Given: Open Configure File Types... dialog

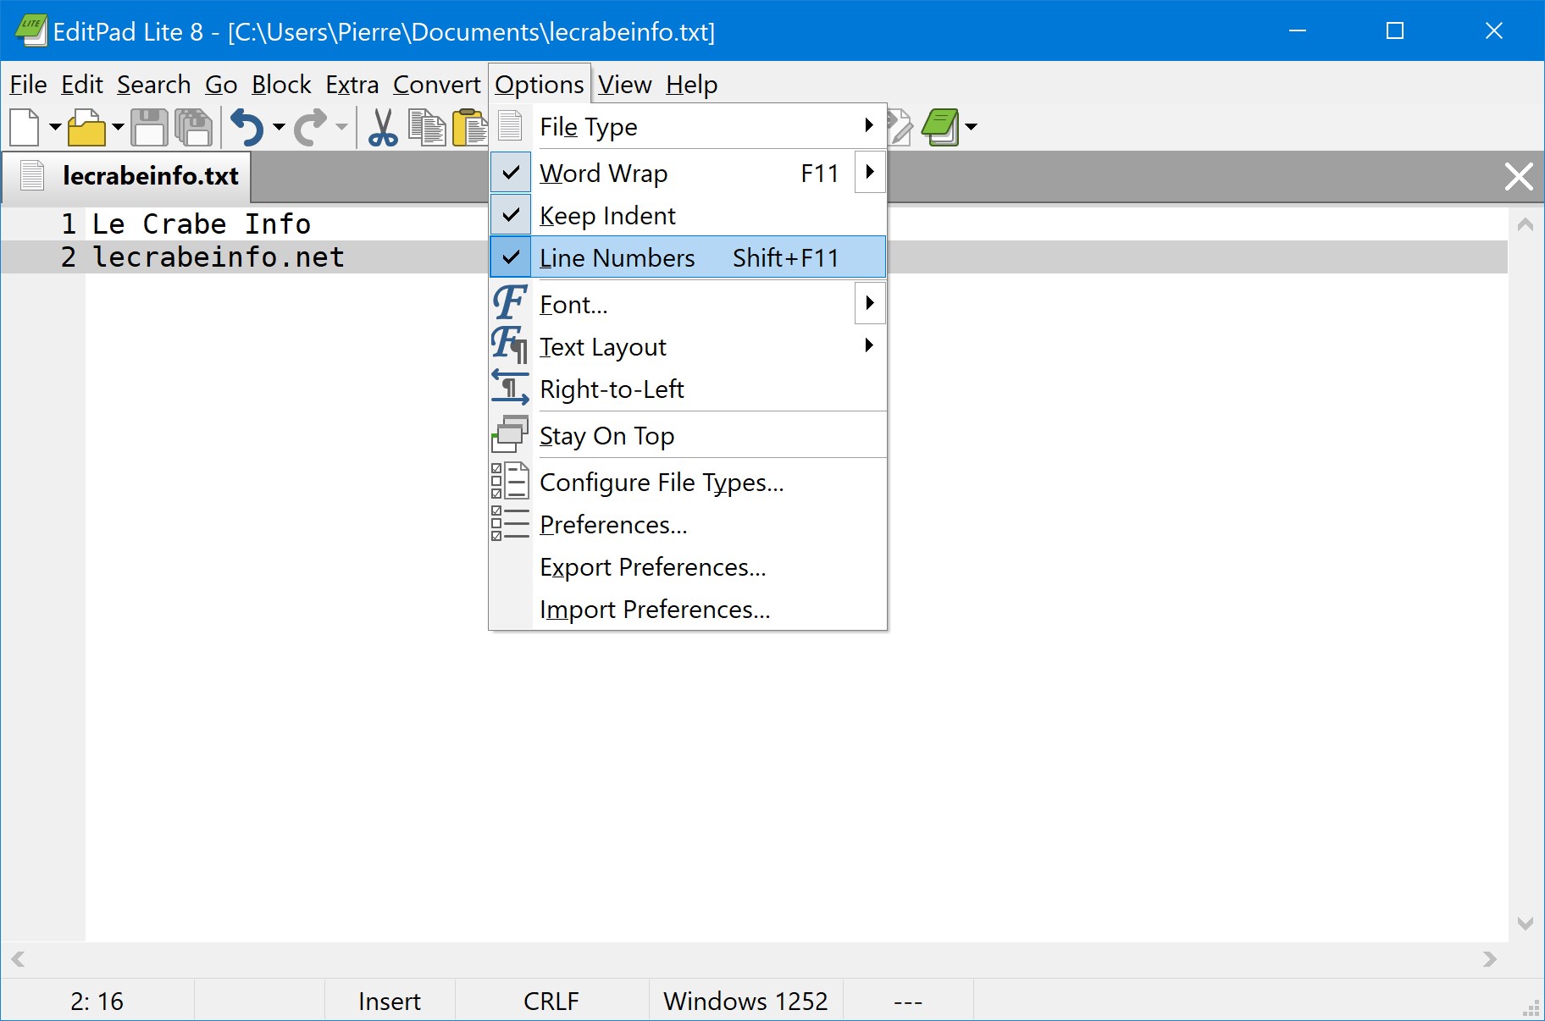Looking at the screenshot, I should coord(688,482).
